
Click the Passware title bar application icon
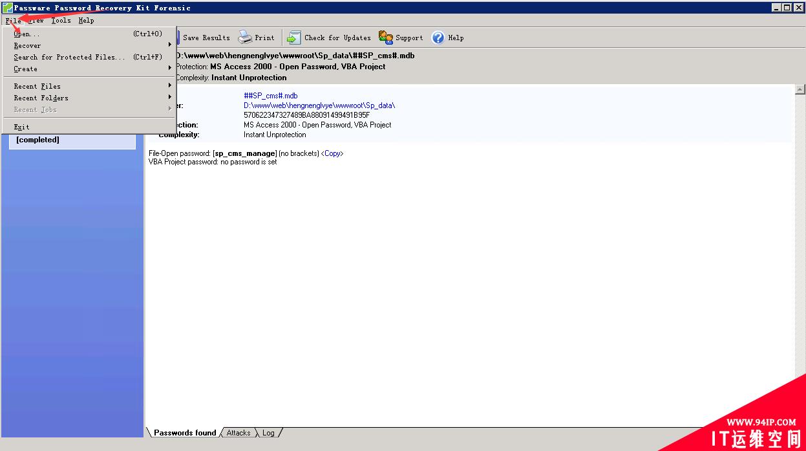[7, 8]
